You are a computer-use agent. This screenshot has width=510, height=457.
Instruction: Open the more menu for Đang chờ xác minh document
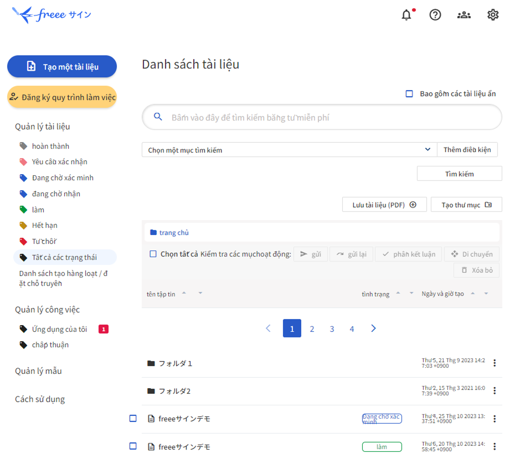[495, 419]
